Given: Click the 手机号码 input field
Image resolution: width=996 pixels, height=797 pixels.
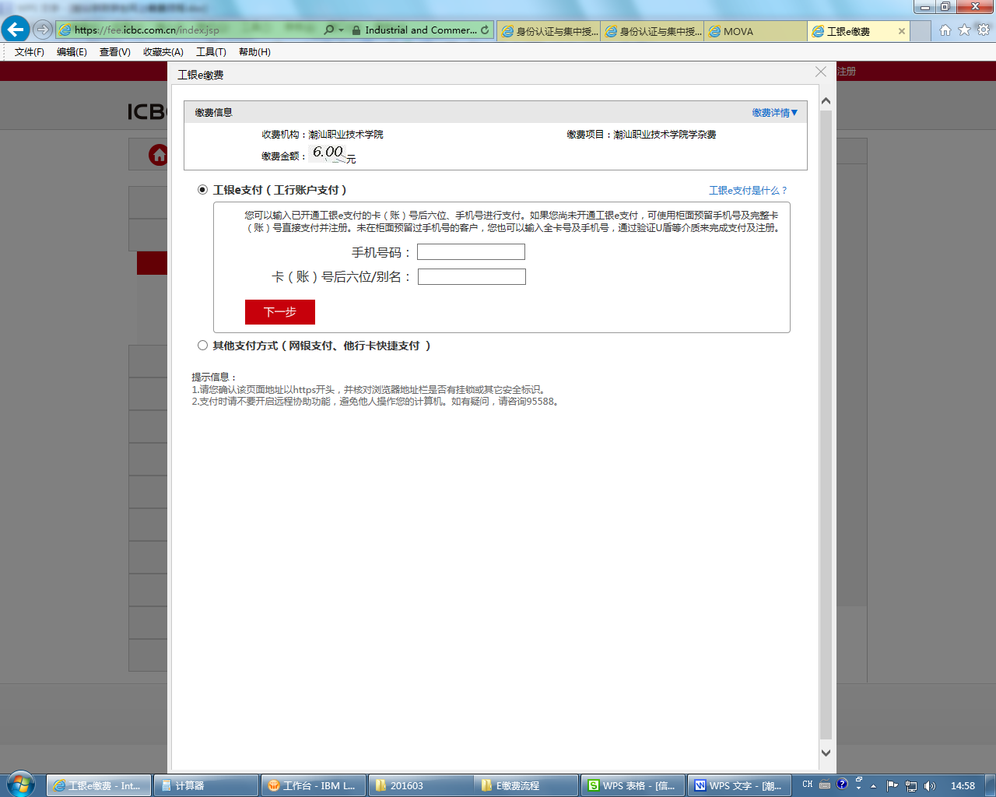Looking at the screenshot, I should coord(471,252).
